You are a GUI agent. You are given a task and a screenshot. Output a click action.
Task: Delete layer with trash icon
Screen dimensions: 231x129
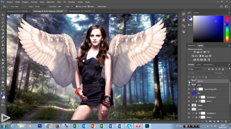pos(226,121)
